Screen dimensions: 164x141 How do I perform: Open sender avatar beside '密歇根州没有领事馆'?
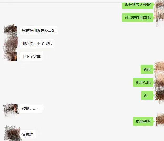tap(10, 30)
